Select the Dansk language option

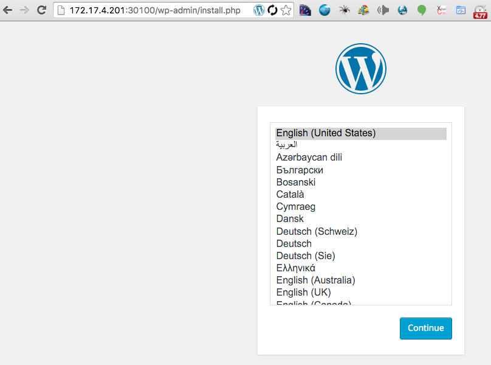point(290,218)
